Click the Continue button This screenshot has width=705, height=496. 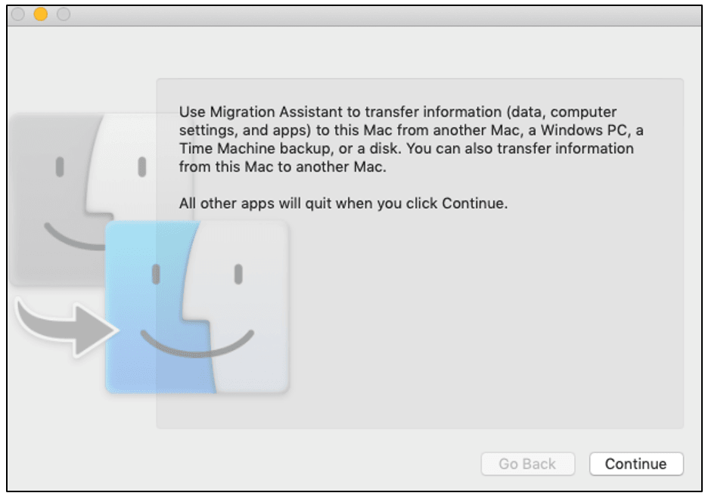tap(635, 463)
